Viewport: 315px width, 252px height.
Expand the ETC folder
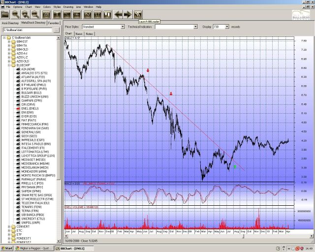(x=9, y=231)
